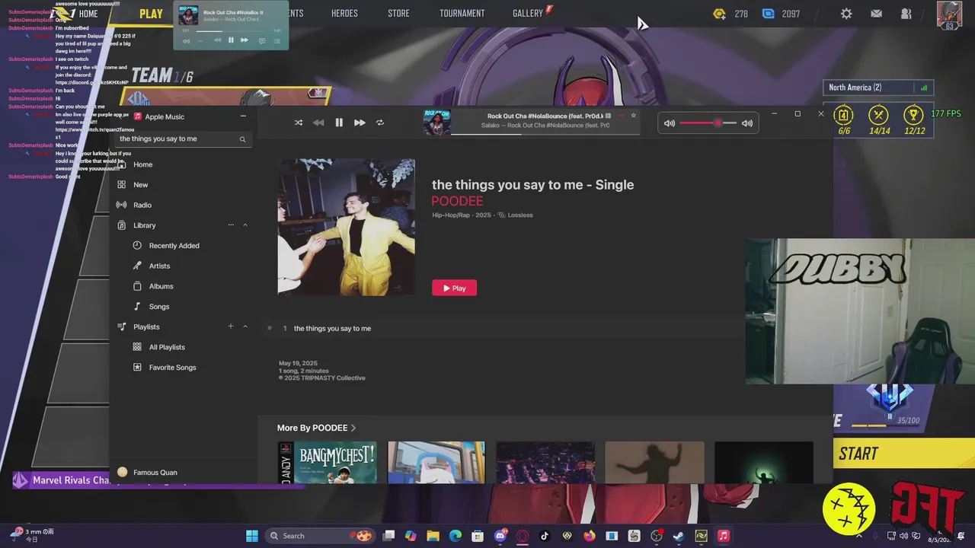Open Discord from taskbar
The image size is (975, 548).
click(500, 536)
